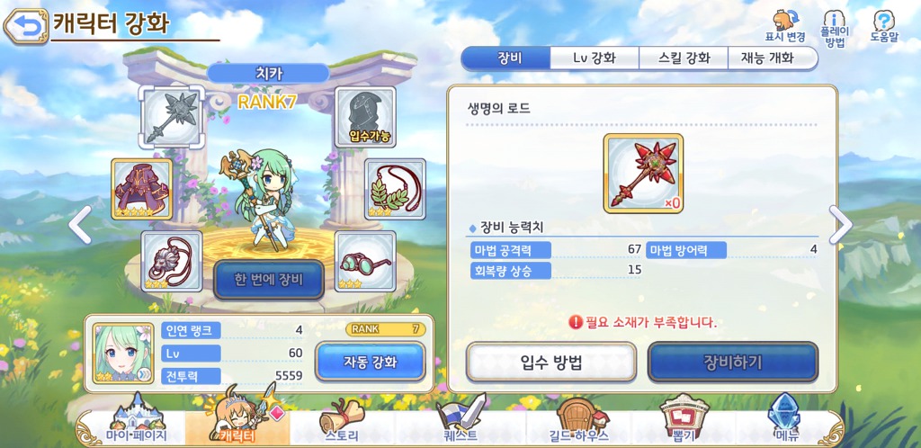Click the 한 번에 장비 button
Viewport: 921px width, 448px height.
point(268,280)
